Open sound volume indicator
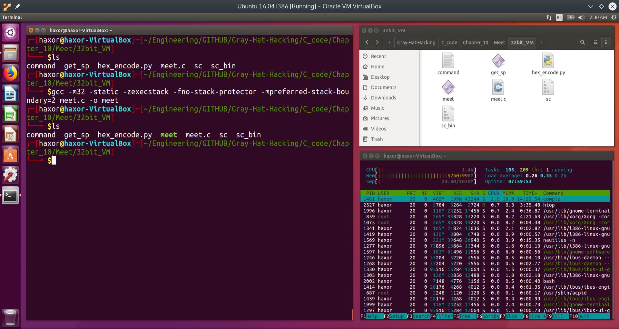Screen dimensions: 619x329 click(x=581, y=17)
